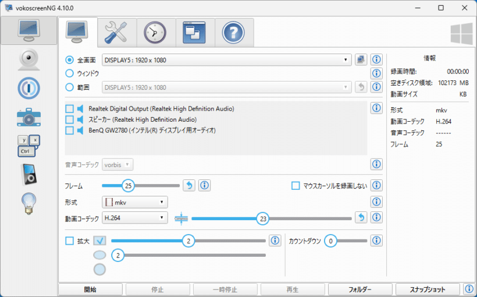Open the snapshot camera section in sidebar

click(29, 117)
